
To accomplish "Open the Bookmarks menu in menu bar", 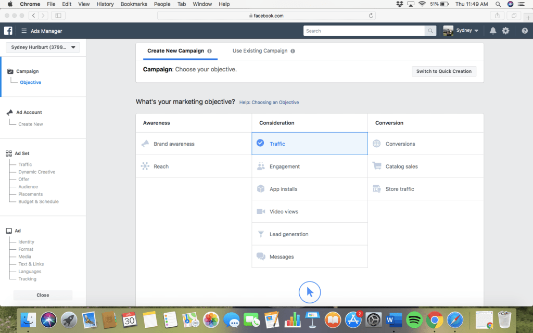I will point(134,4).
